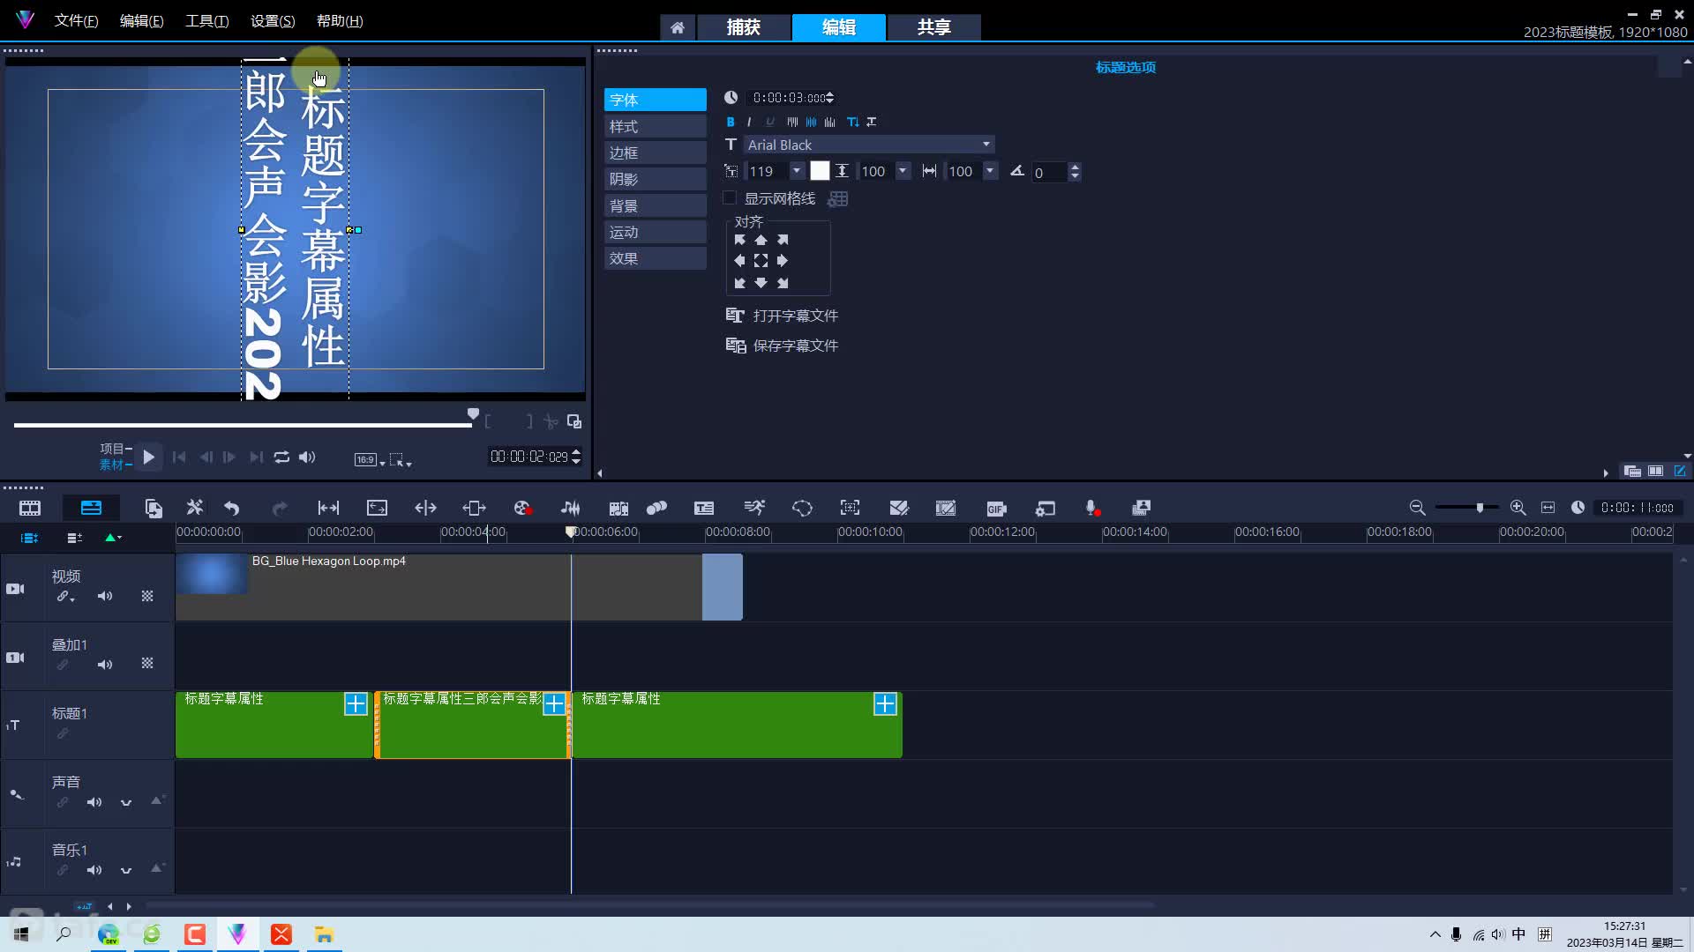Mute the 声音 voice track
Image resolution: width=1694 pixels, height=952 pixels.
[x=94, y=802]
